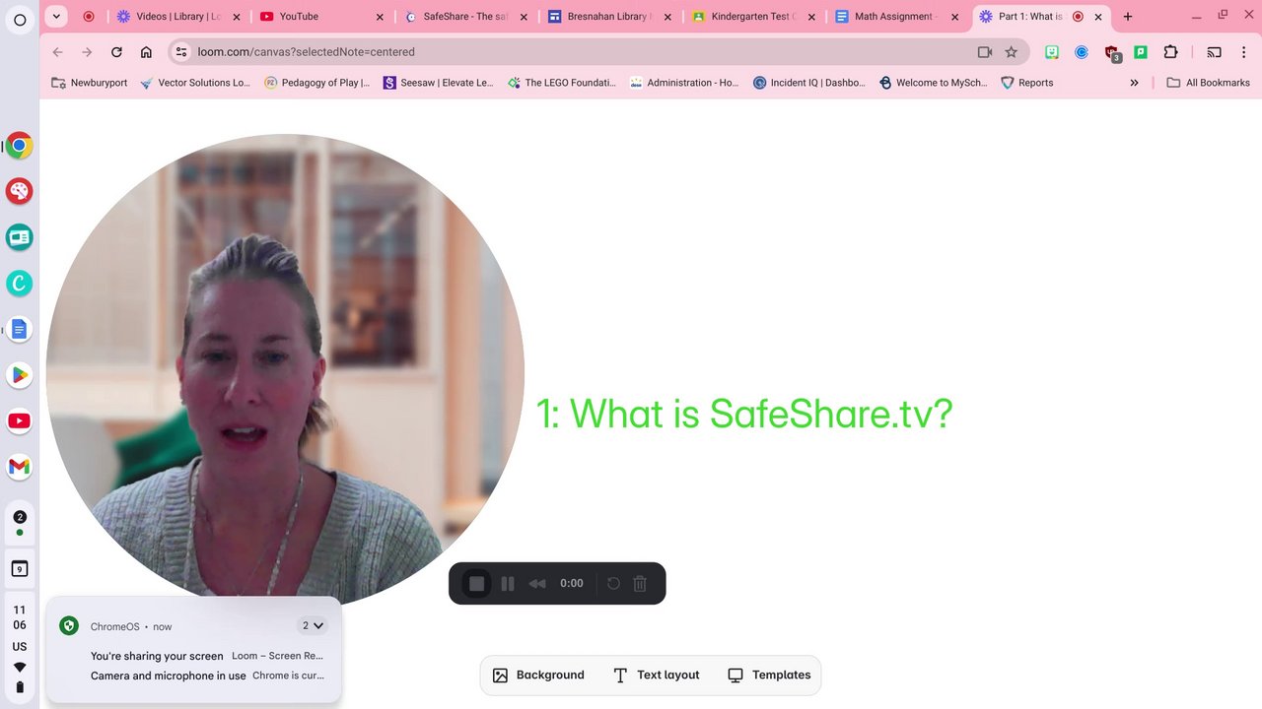The height and width of the screenshot is (709, 1262).
Task: Open the Text layout options
Action: [656, 675]
